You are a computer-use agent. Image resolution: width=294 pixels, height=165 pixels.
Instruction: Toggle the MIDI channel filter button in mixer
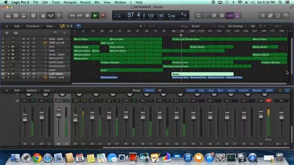[x=269, y=90]
